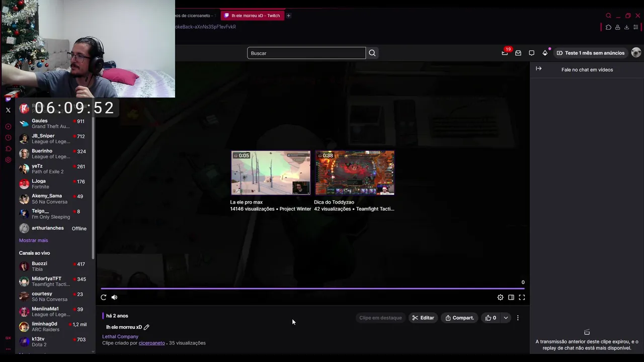Open courtesy channel in the sidebar

click(x=53, y=297)
